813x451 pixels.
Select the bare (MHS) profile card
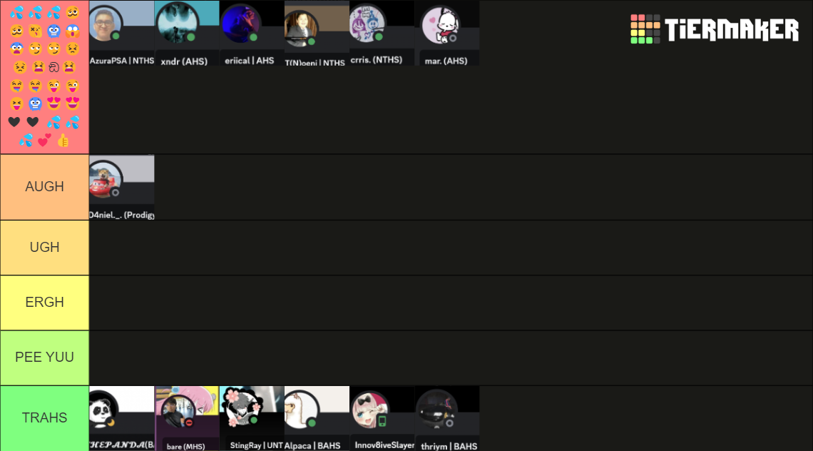pyautogui.click(x=187, y=418)
